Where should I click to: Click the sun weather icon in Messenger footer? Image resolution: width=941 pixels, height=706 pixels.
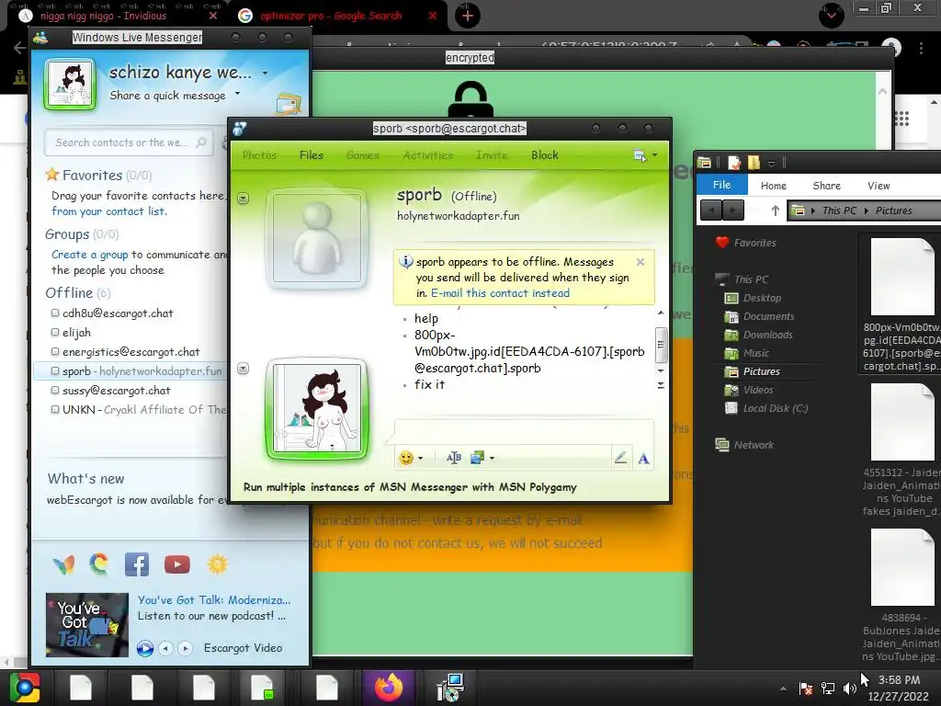(x=218, y=564)
